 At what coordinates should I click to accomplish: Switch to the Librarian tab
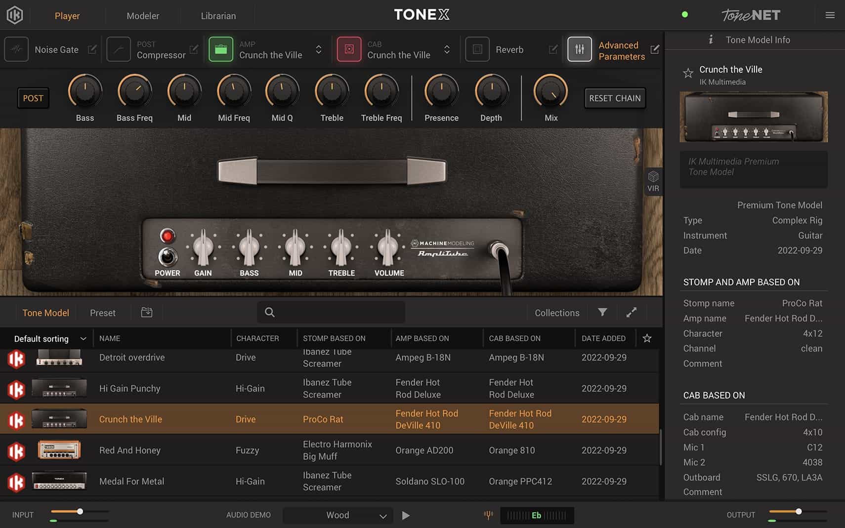click(218, 16)
